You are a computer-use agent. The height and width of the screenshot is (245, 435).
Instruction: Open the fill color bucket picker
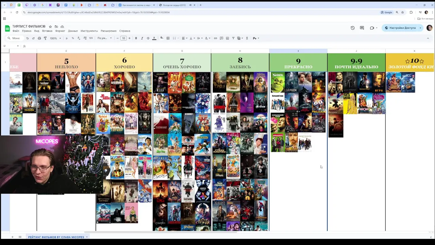point(162,38)
